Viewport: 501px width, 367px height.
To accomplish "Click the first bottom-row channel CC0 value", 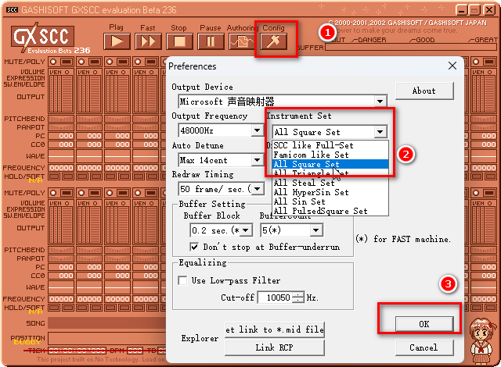I will (61, 276).
